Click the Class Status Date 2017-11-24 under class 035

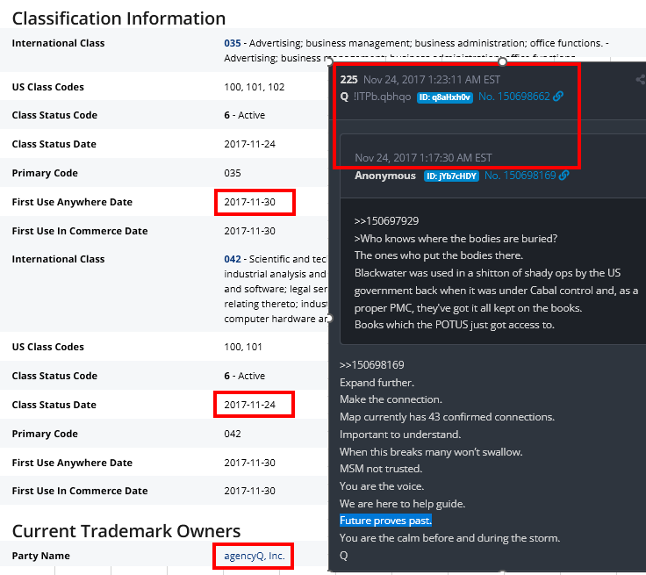tap(249, 144)
